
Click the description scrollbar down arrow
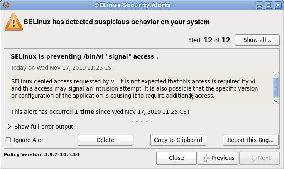[276, 101]
